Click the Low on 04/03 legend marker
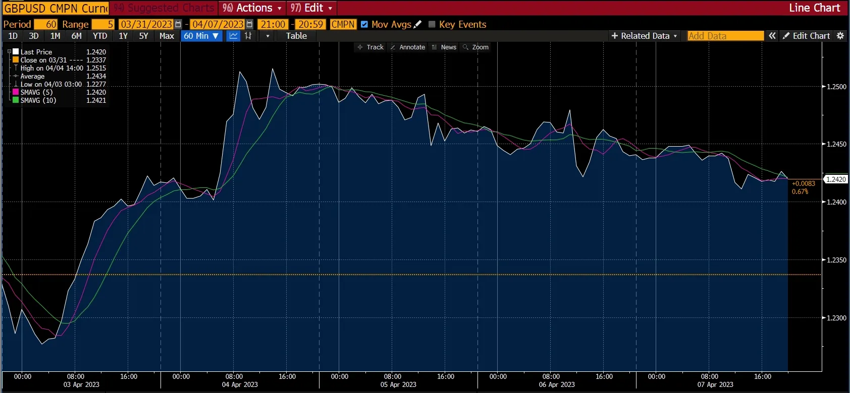 (x=16, y=84)
